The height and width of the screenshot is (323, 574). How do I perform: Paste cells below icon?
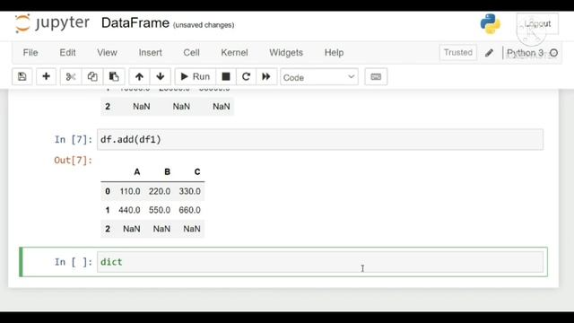tap(114, 76)
